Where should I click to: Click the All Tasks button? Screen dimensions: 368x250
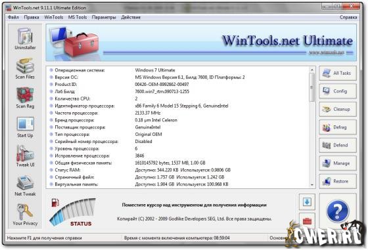coord(338,73)
